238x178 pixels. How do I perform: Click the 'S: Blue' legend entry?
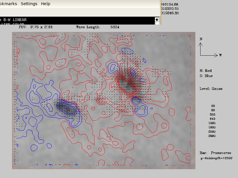tap(206, 76)
